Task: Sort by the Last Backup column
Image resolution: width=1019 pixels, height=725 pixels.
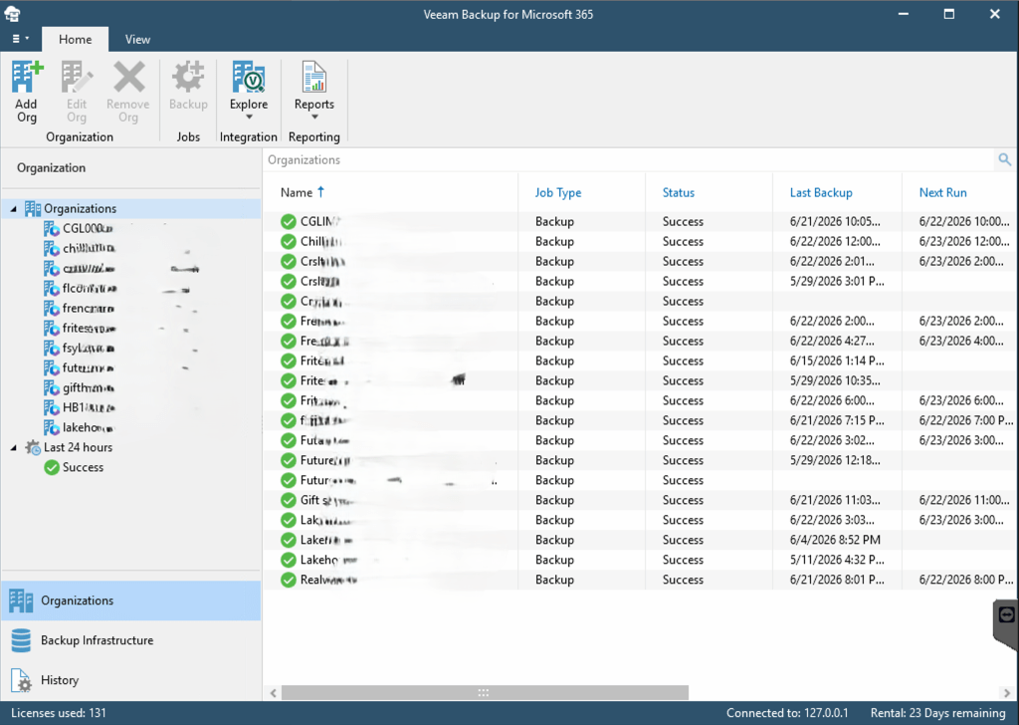Action: point(821,192)
